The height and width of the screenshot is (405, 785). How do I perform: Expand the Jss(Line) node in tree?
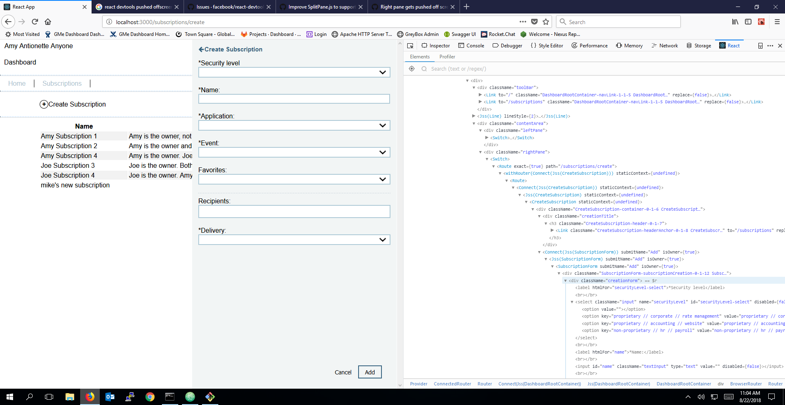click(x=474, y=116)
